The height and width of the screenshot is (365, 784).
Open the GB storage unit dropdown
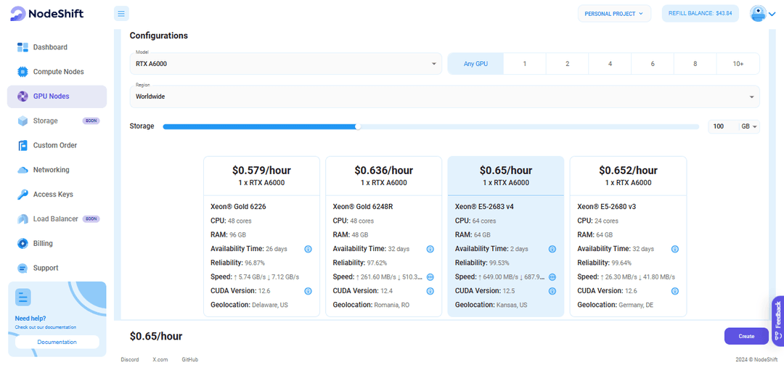point(749,126)
